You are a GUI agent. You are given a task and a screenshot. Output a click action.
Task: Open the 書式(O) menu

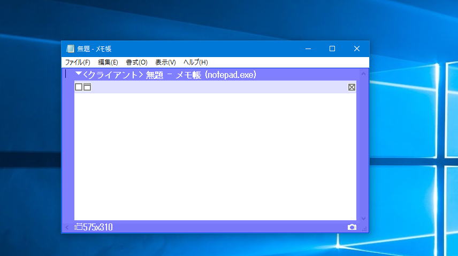(x=136, y=62)
